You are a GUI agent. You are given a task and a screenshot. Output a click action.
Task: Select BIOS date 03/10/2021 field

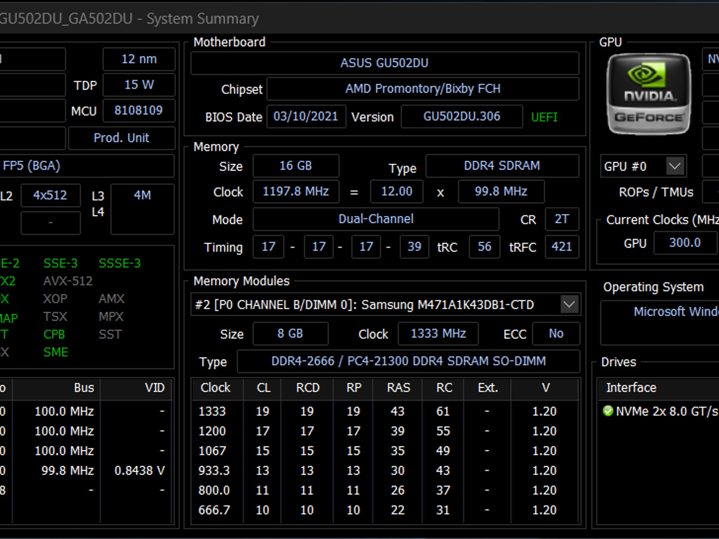[x=306, y=117]
